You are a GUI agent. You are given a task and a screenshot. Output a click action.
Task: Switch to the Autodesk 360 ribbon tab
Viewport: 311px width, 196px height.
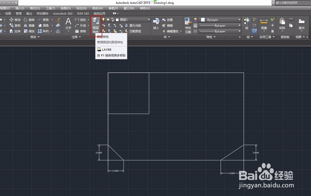63,13
